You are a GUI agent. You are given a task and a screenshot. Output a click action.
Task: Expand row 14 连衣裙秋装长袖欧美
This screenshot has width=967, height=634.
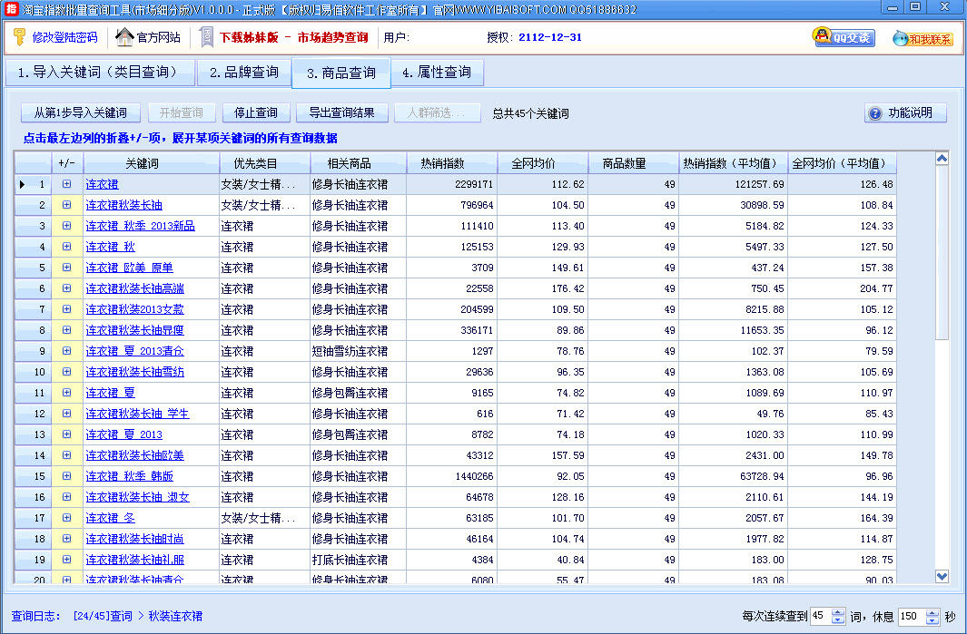point(66,455)
